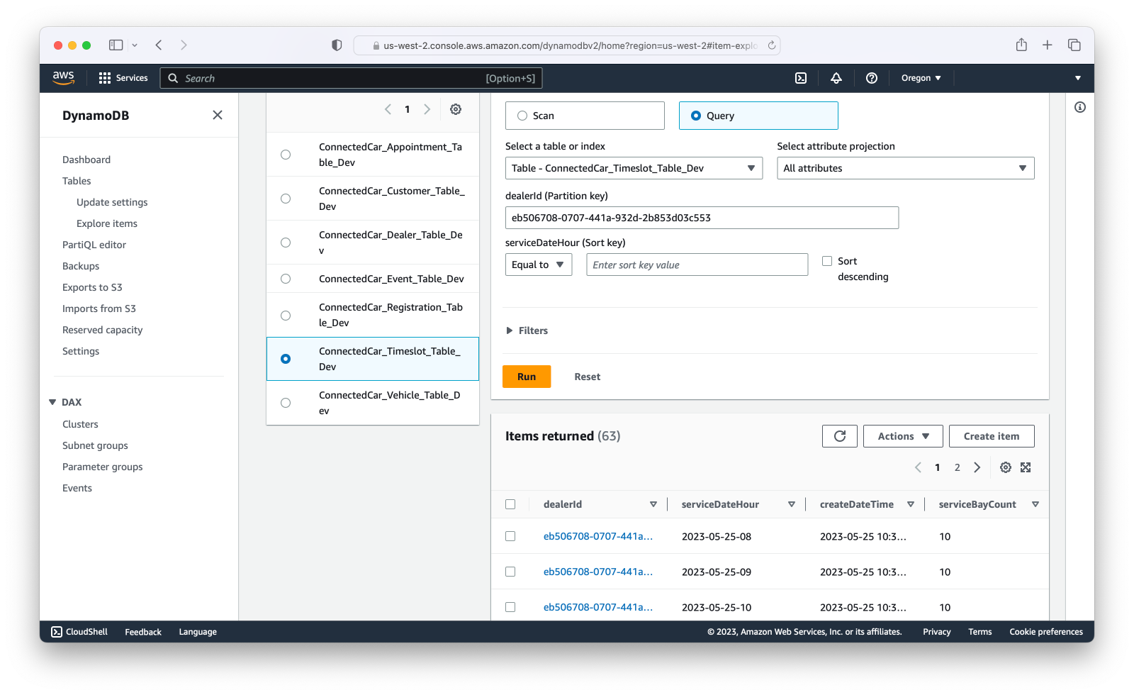This screenshot has width=1134, height=695.
Task: Refresh the items returned list
Action: [840, 436]
